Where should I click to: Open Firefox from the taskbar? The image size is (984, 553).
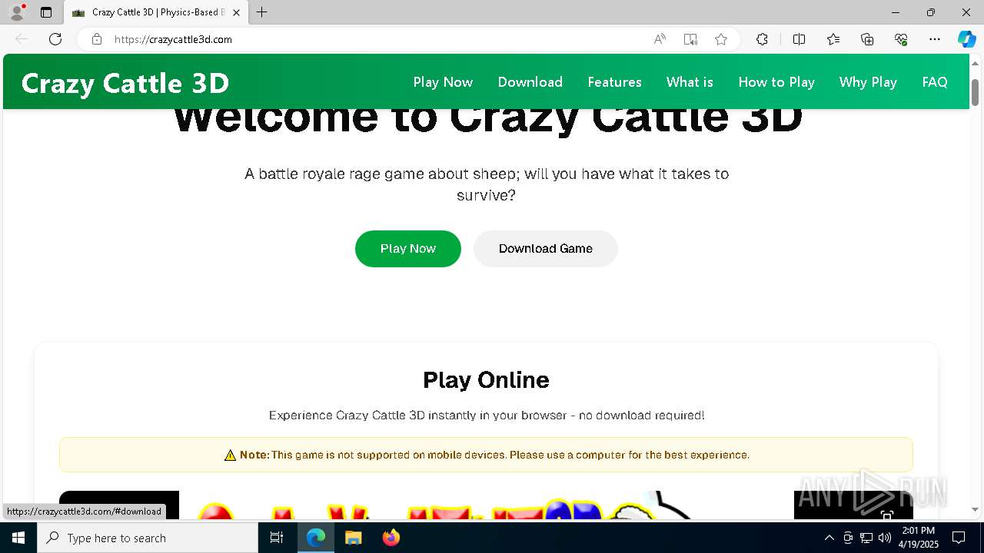[391, 538]
